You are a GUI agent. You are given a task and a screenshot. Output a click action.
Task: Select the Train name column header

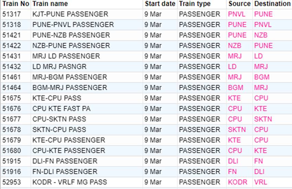point(50,4)
